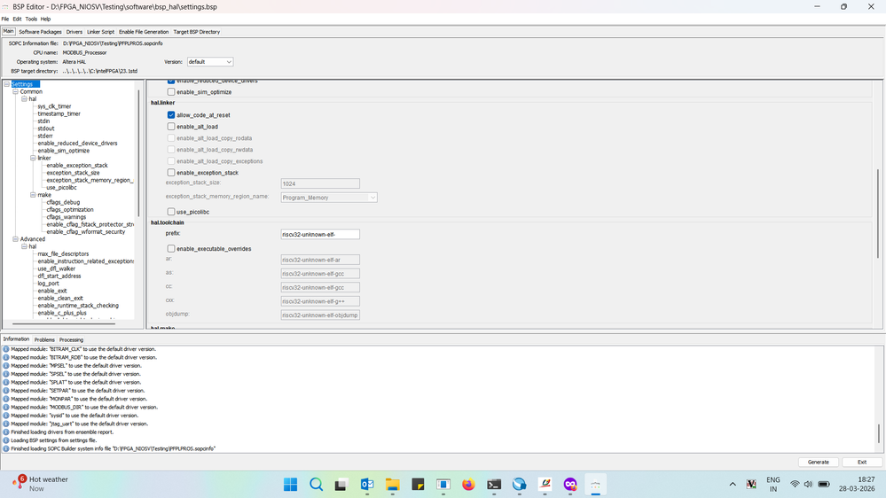Click the BSP Editor taskbar icon
This screenshot has height=498, width=886.
pyautogui.click(x=596, y=485)
